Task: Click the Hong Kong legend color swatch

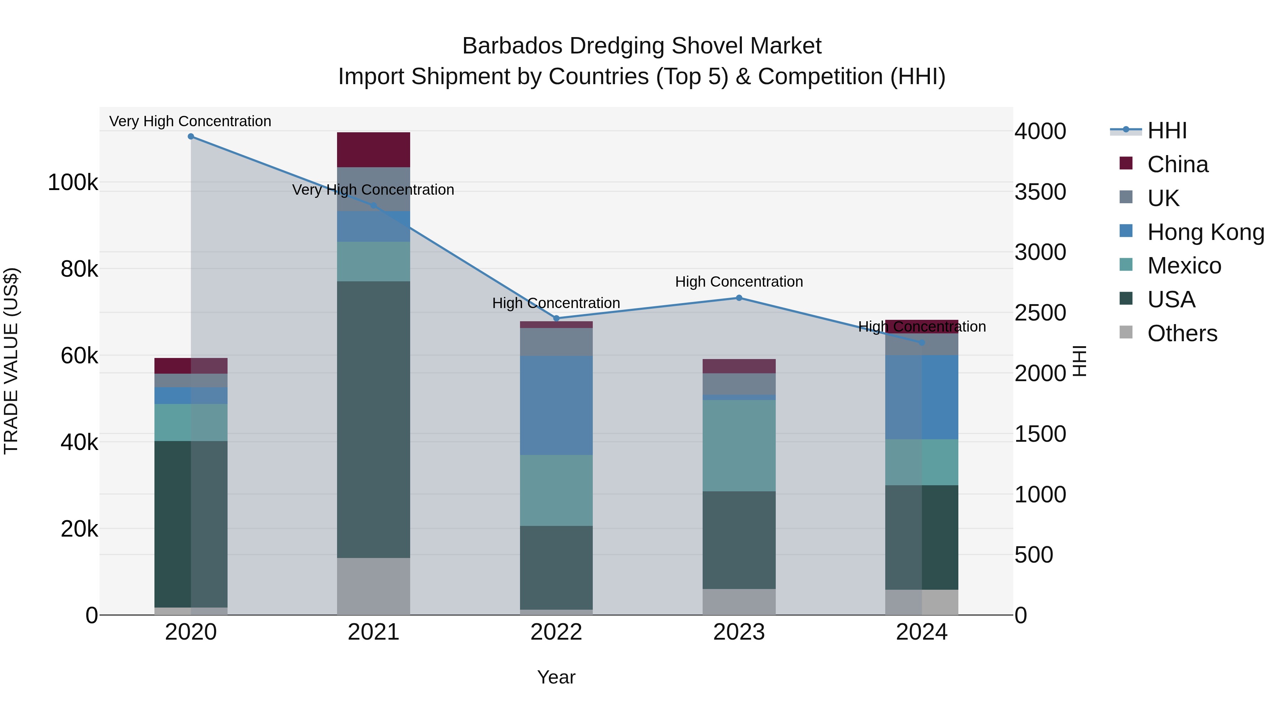Action: coord(1126,231)
